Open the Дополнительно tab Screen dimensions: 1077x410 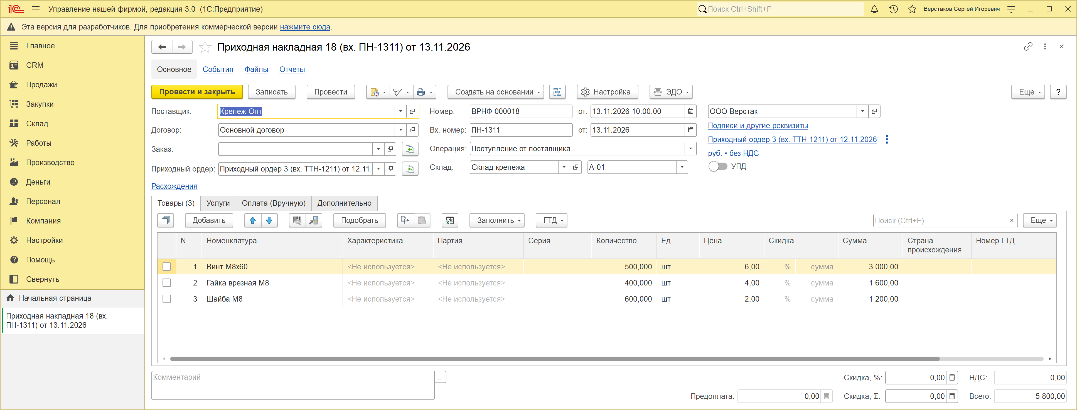tap(344, 203)
